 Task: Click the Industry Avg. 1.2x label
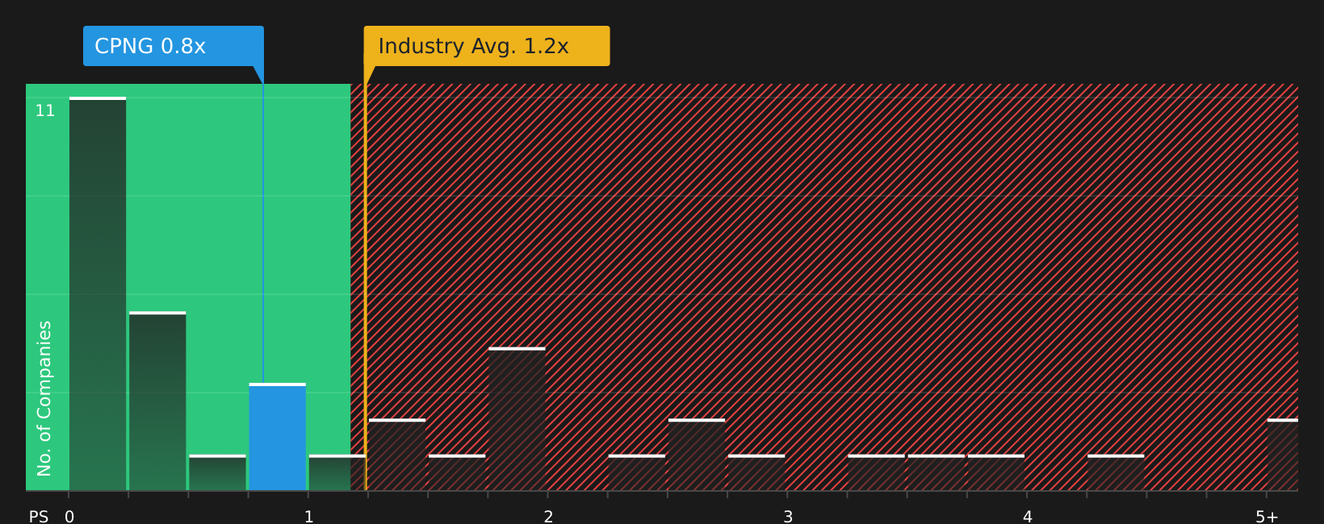pyautogui.click(x=487, y=46)
